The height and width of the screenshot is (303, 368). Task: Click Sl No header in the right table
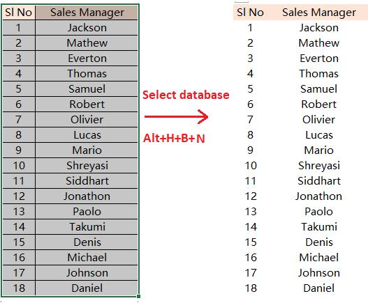coord(250,13)
